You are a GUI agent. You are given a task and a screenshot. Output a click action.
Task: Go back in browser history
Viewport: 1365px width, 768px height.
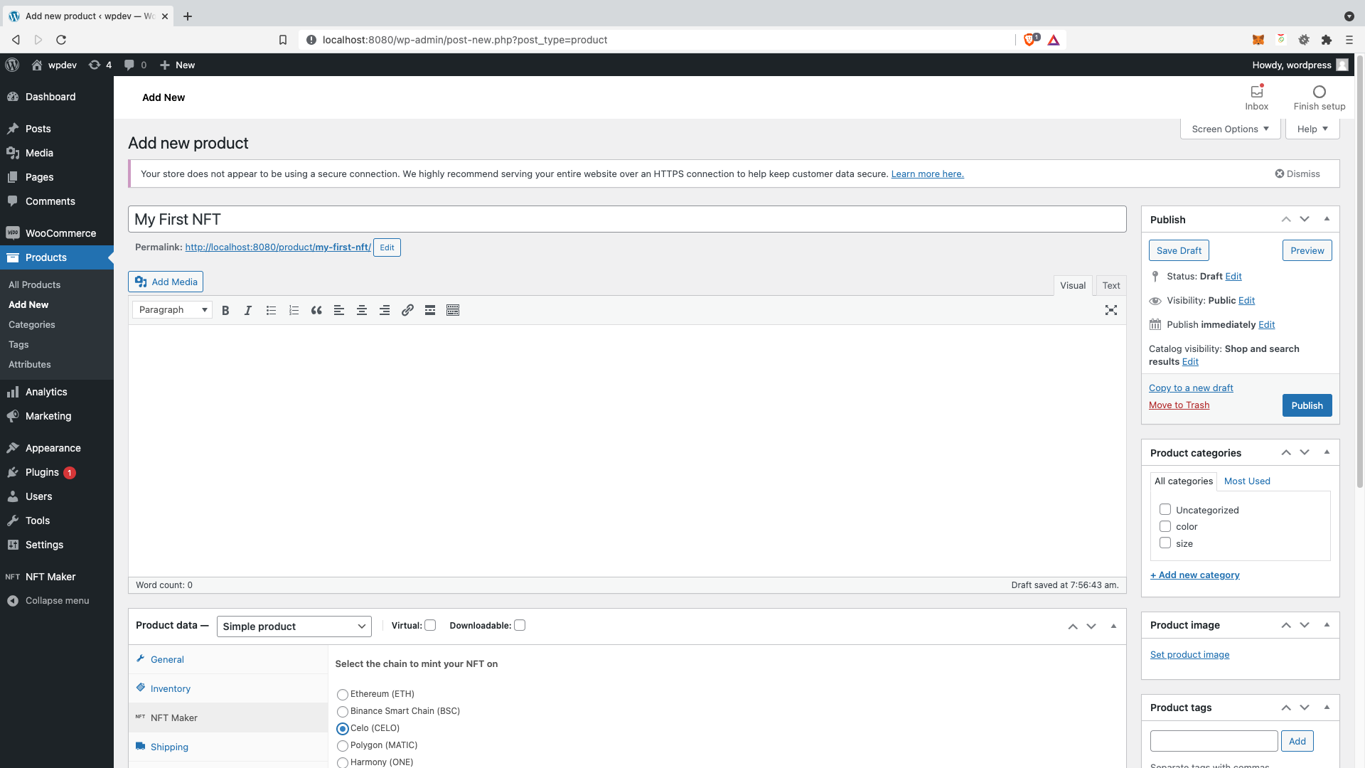coord(16,40)
